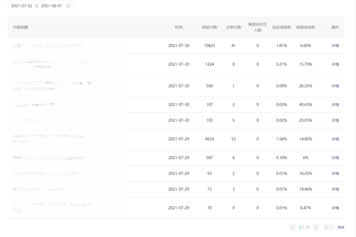Go to previous page arrow
The image size is (356, 237).
[x=293, y=227]
